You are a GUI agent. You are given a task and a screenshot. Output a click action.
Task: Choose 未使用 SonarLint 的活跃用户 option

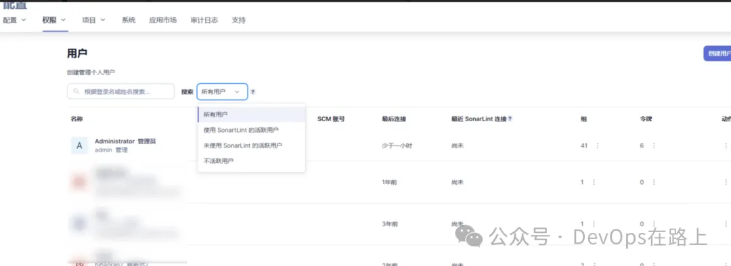[252, 146]
